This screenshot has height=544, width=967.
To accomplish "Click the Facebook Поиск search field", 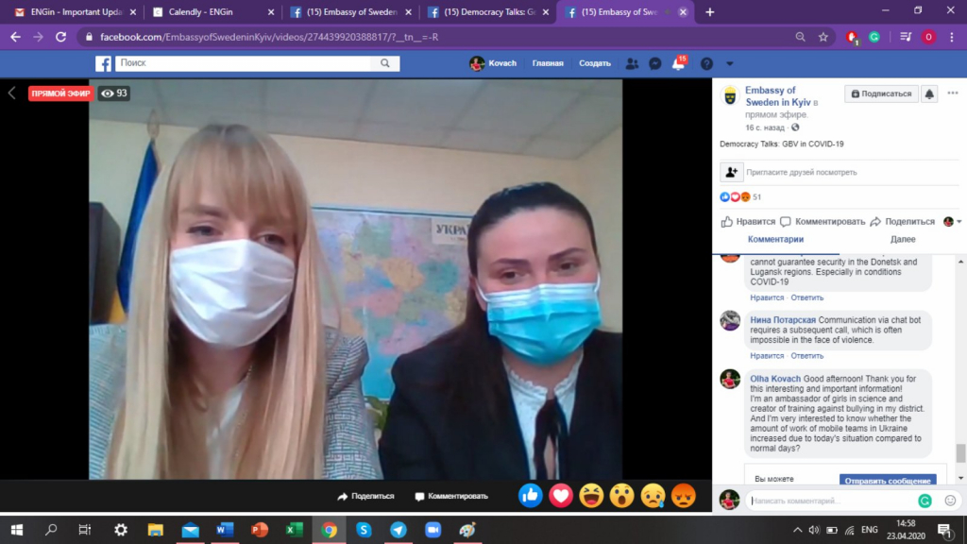I will [245, 63].
